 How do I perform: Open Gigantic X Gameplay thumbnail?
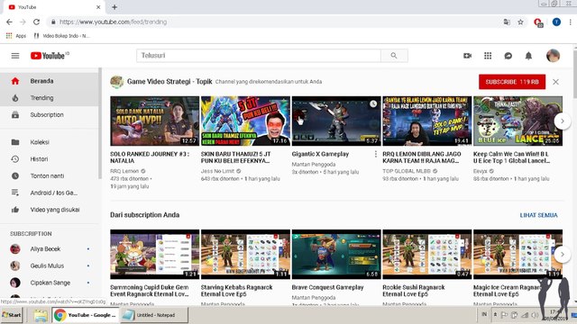(x=336, y=121)
